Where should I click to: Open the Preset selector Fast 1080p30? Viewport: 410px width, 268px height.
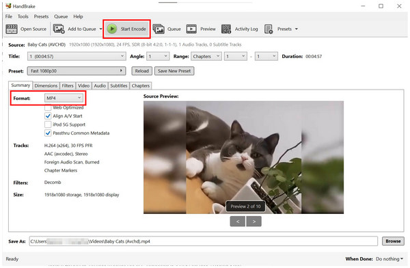[77, 70]
